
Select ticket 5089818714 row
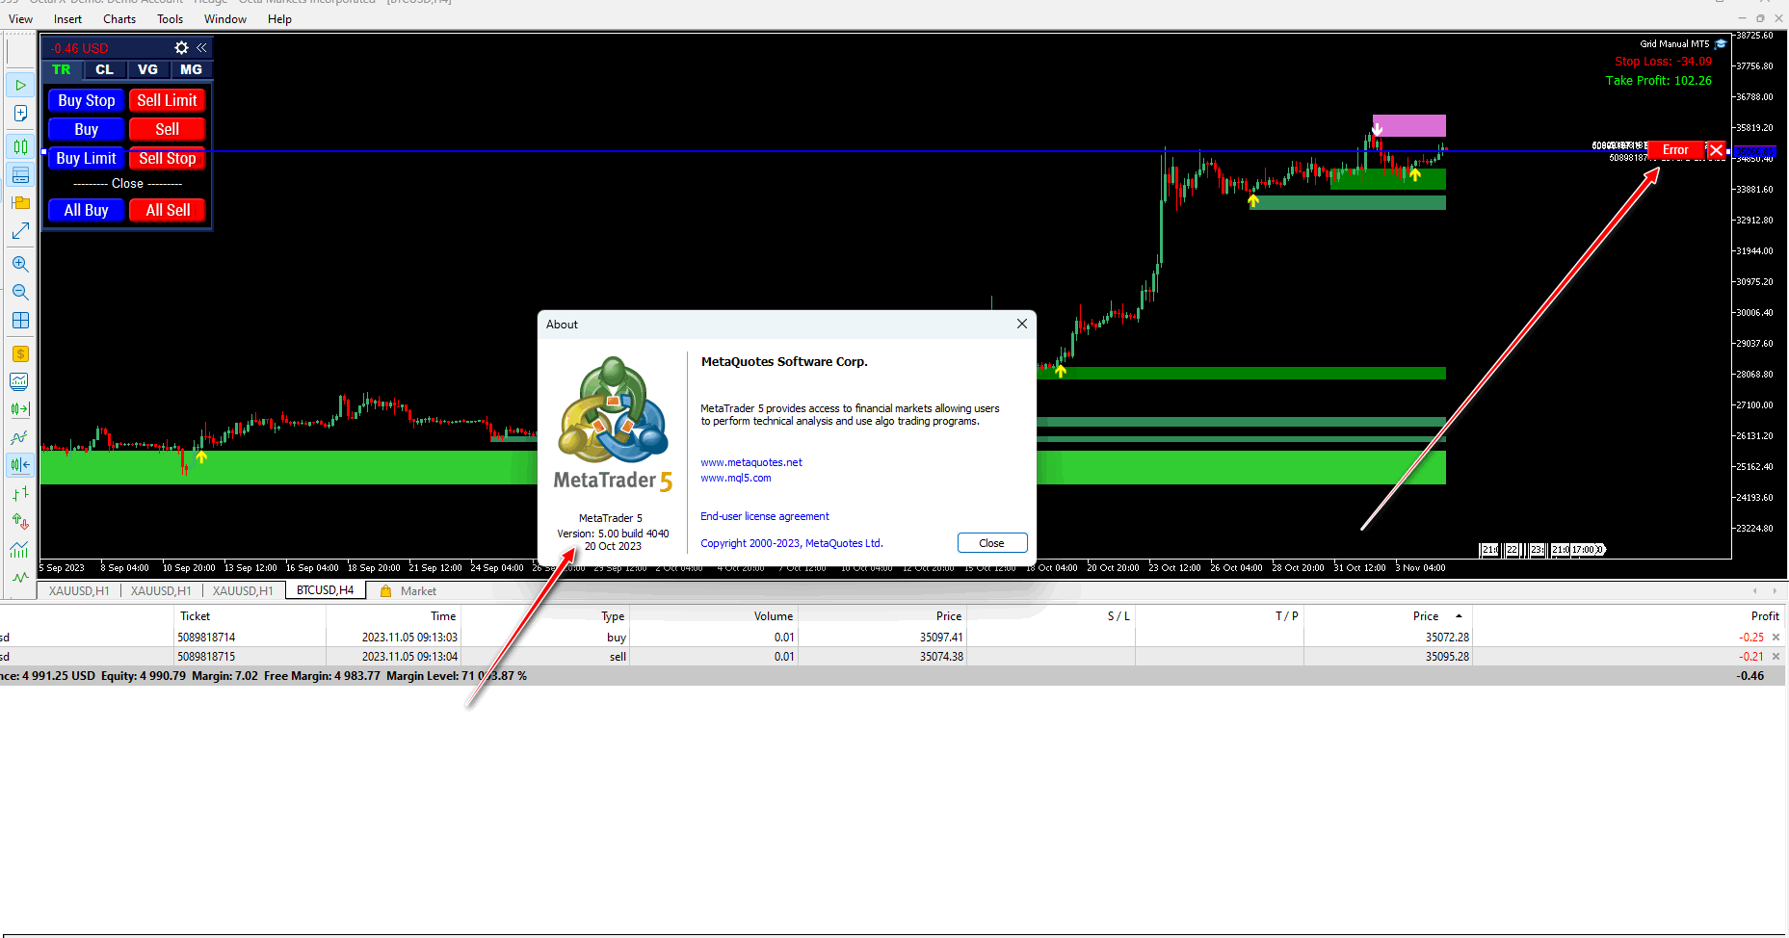click(x=892, y=638)
